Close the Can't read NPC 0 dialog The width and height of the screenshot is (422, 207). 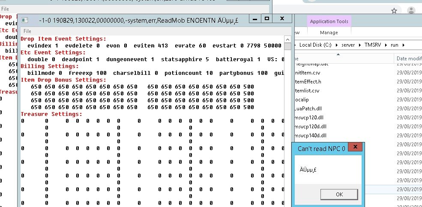pos(353,148)
